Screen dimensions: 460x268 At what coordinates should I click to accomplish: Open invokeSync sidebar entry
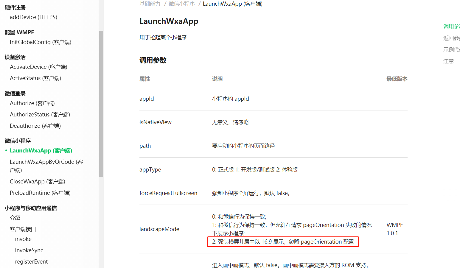click(29, 250)
